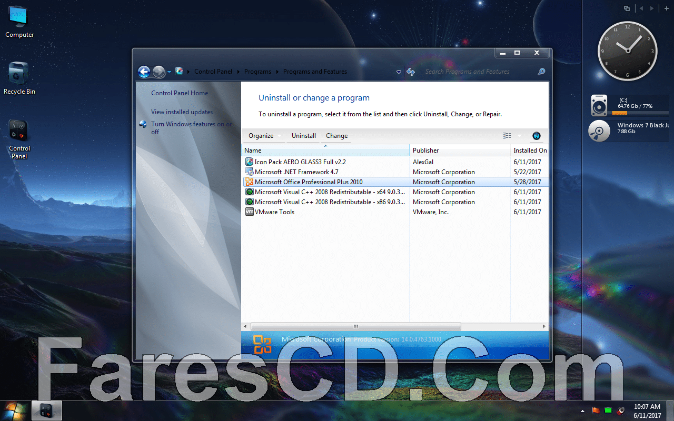
Task: Open the view options dropdown arrow
Action: coord(519,136)
